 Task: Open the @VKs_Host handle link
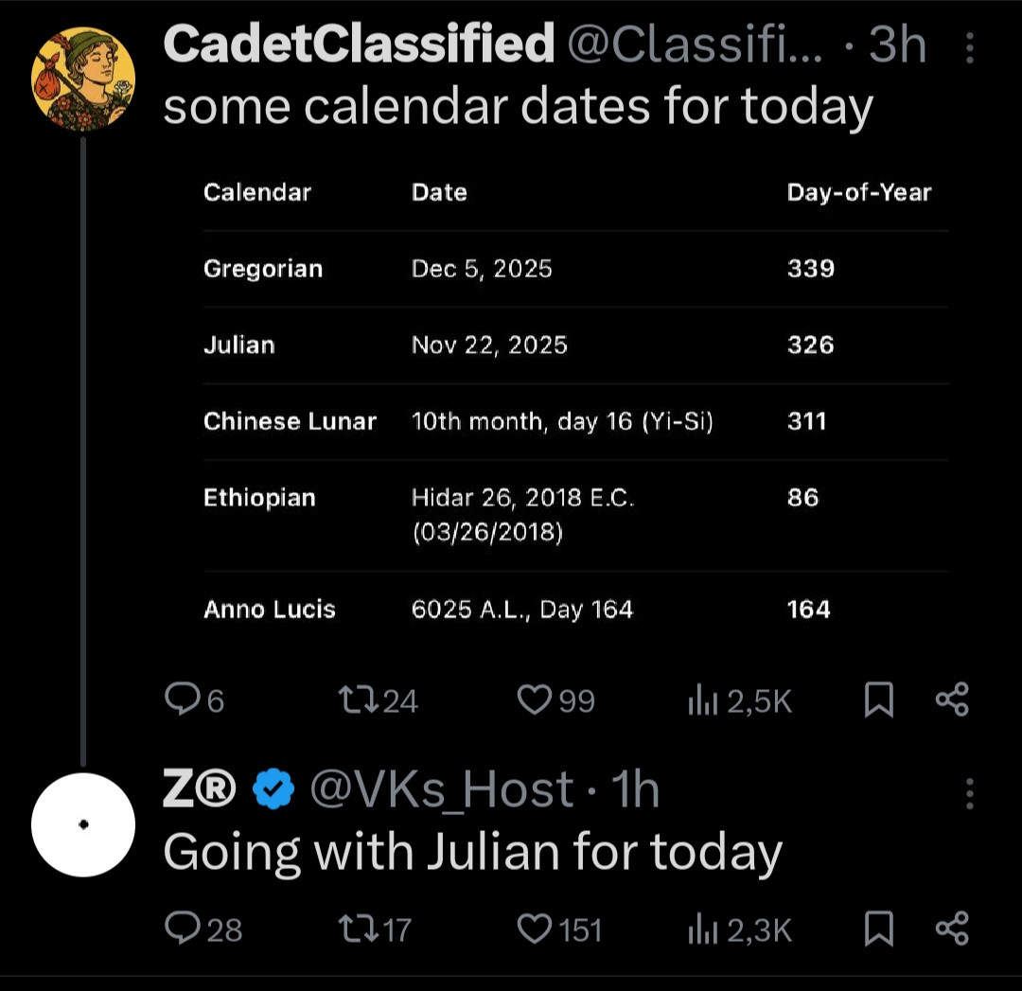pyautogui.click(x=442, y=790)
